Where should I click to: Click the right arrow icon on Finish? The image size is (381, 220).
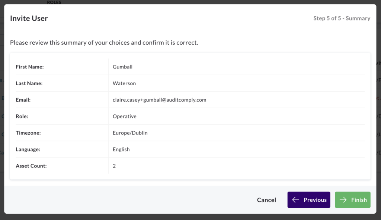click(343, 200)
